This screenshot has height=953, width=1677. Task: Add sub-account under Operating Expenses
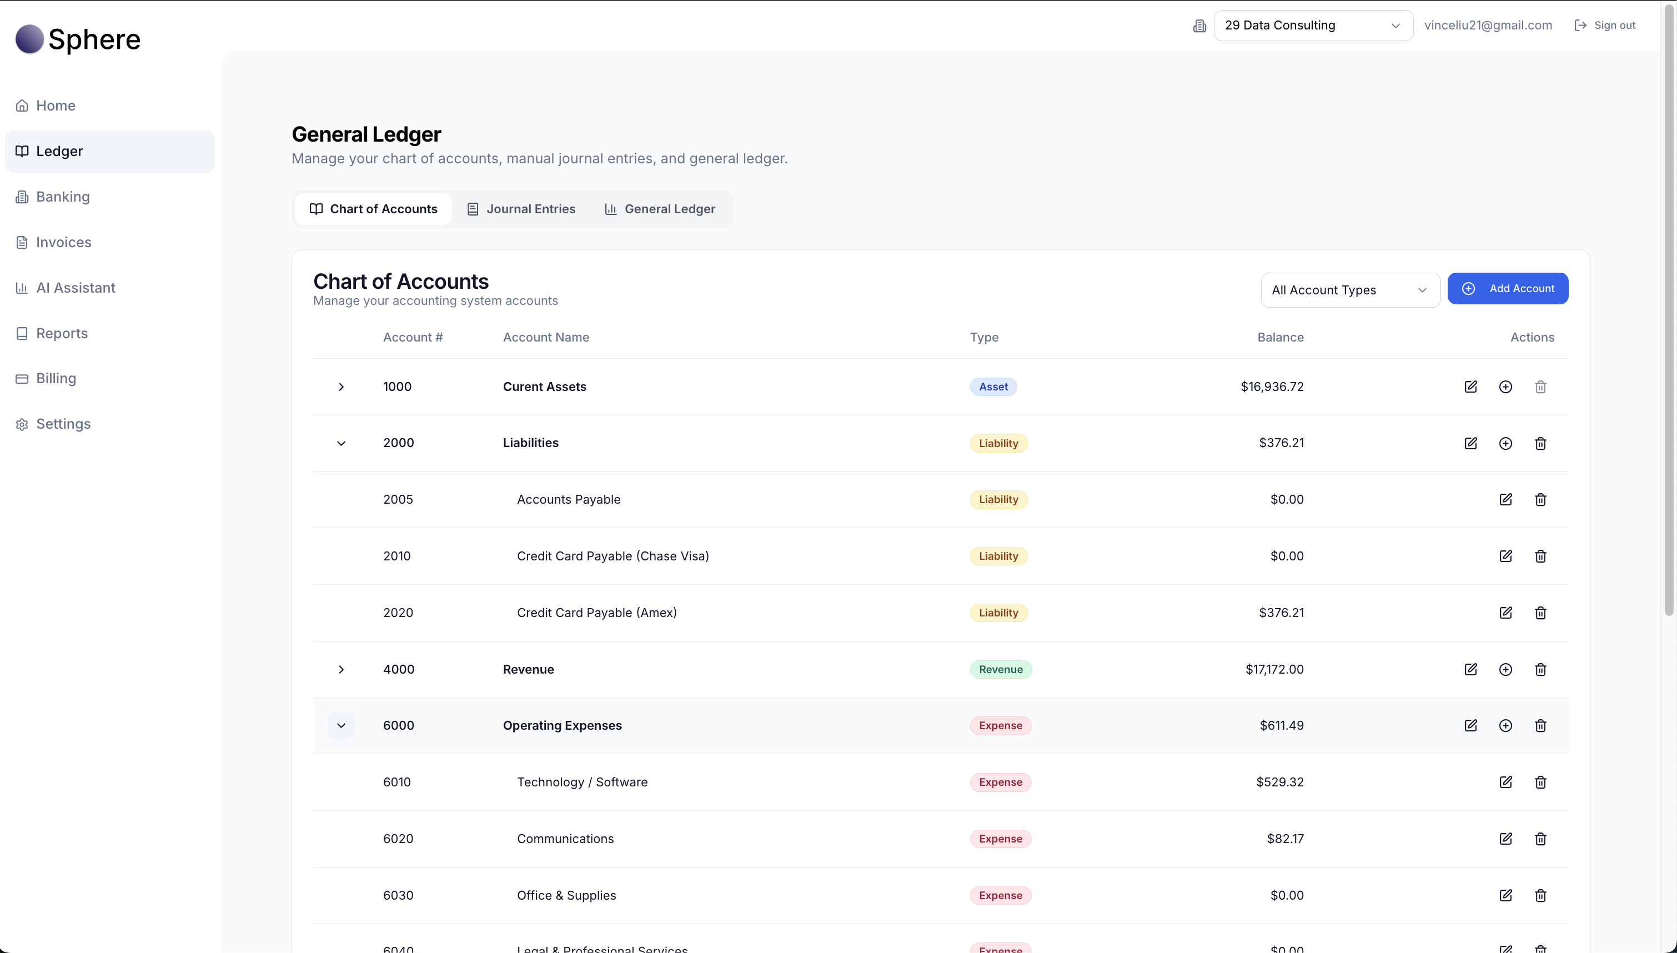click(x=1505, y=725)
